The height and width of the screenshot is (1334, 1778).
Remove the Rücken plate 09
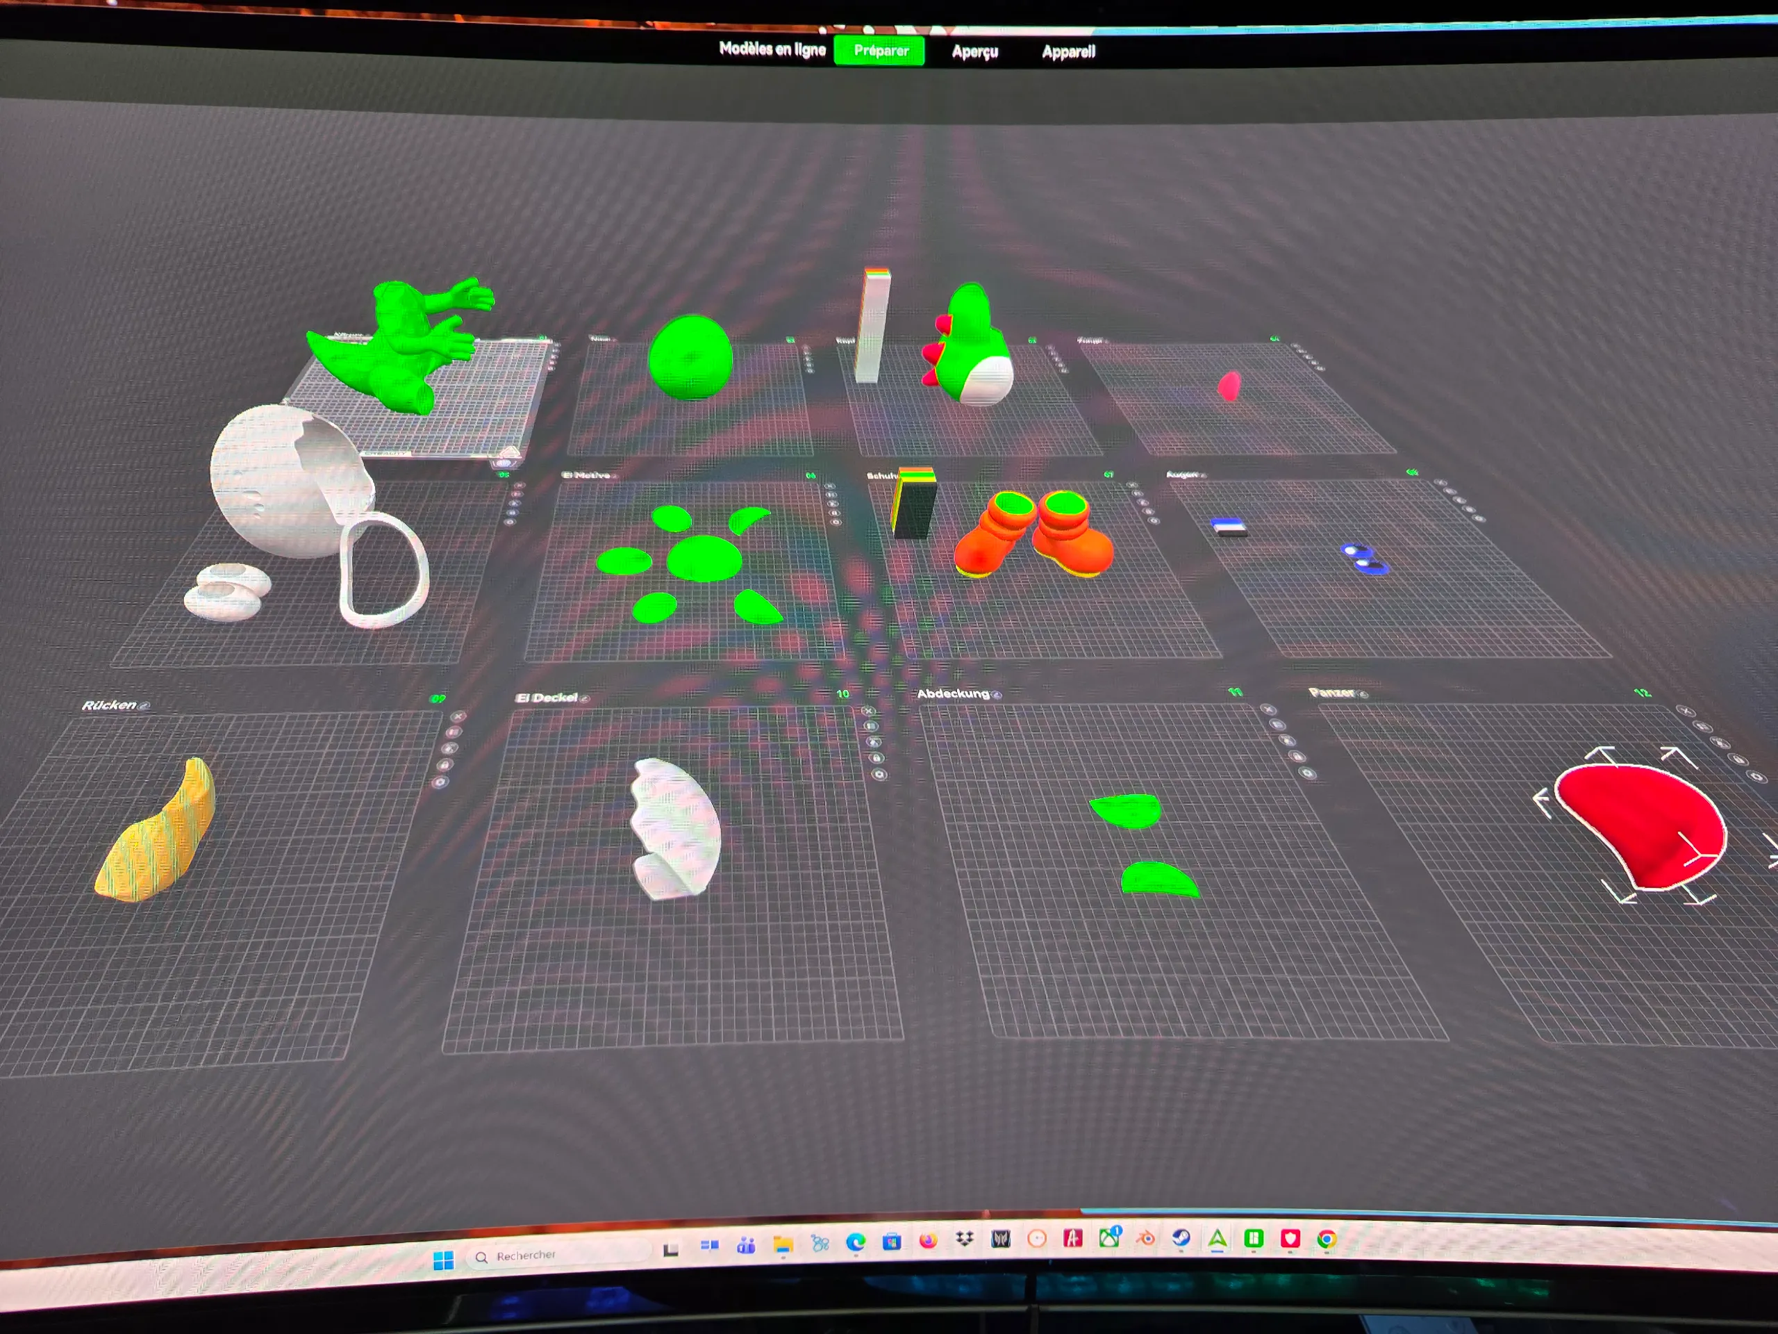point(458,715)
